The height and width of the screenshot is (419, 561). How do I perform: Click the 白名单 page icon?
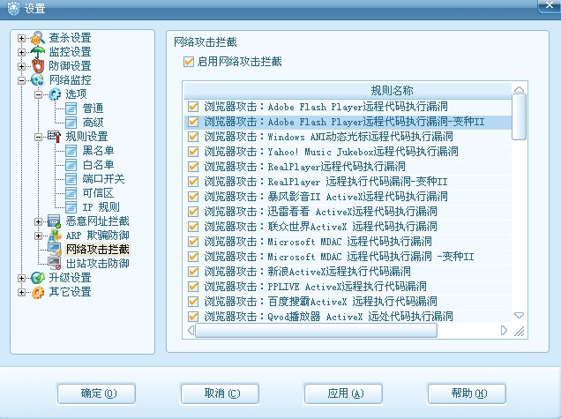click(71, 165)
